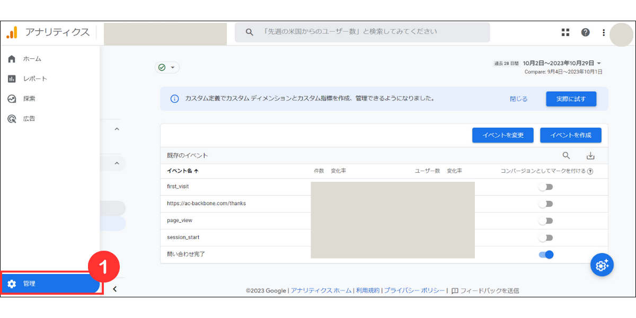Toggle conversion for first_visit
Screen dimensions: 636x318
[545, 187]
